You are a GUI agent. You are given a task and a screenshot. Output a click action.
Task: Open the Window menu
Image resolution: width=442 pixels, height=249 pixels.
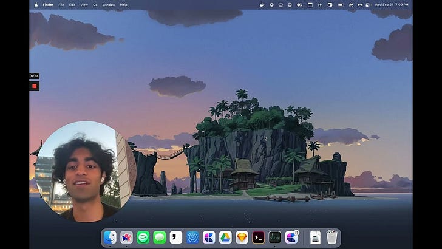pos(109,5)
